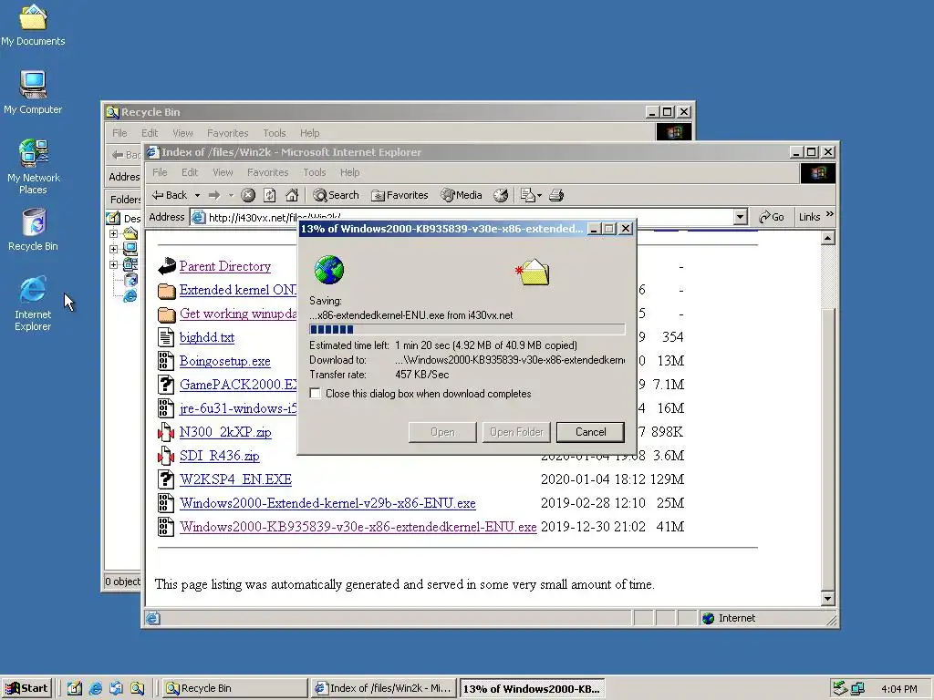Click the text file icon beside bighdd.txt
The height and width of the screenshot is (700, 934).
pos(166,337)
